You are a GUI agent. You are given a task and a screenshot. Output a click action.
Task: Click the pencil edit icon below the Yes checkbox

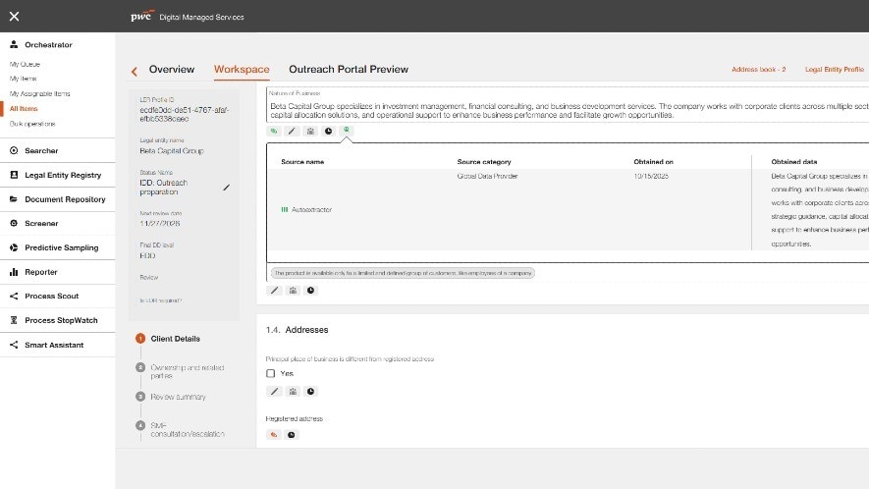[274, 392]
